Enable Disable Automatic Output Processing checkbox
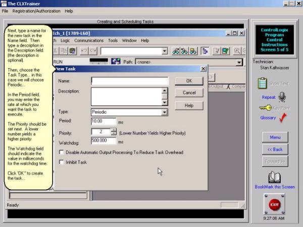Screen dimensions: 303x227 (x=62, y=152)
